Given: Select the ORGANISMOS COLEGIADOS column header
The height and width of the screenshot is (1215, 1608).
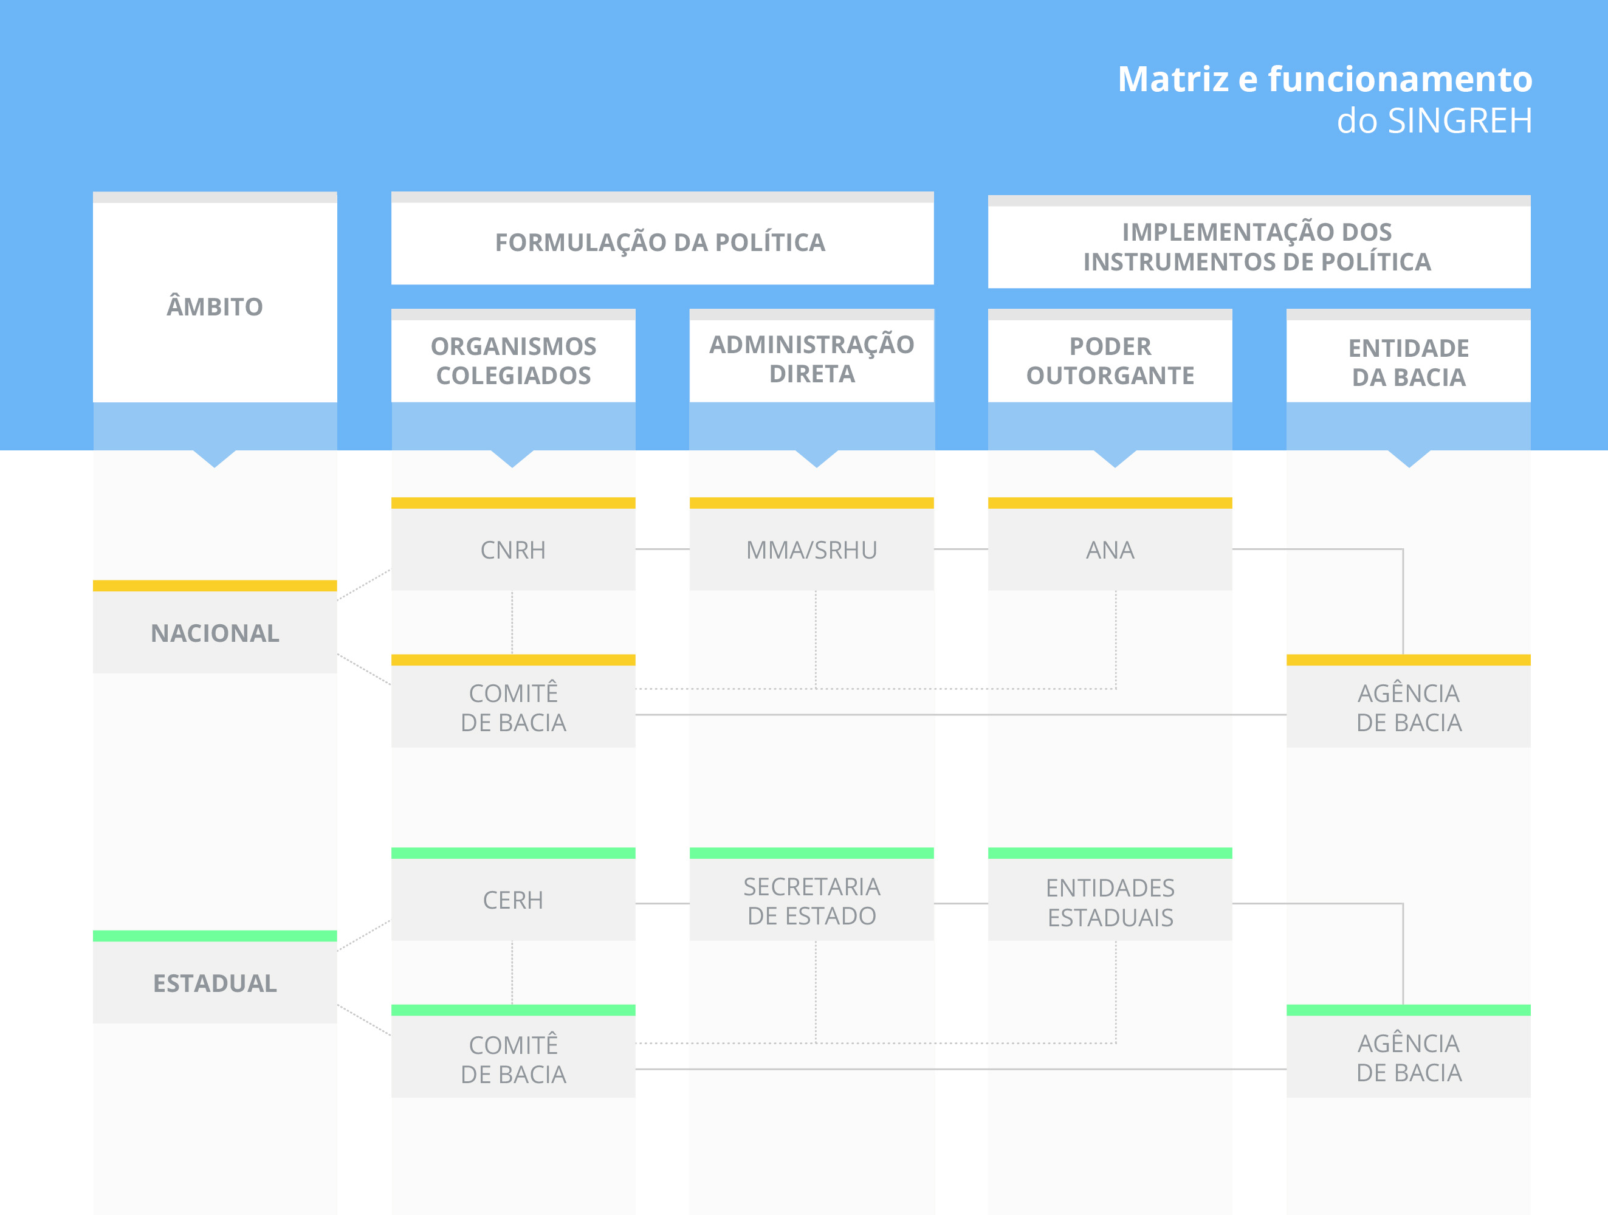Looking at the screenshot, I should [514, 360].
